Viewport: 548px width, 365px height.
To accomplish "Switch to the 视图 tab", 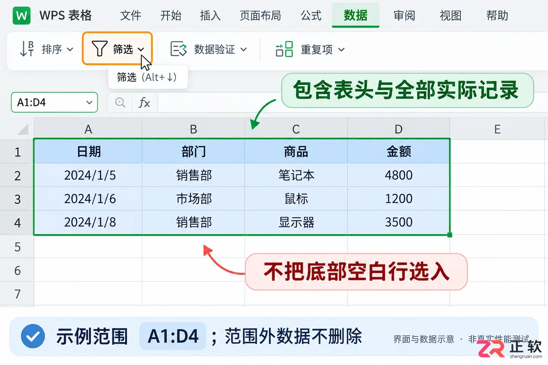I will click(x=451, y=16).
